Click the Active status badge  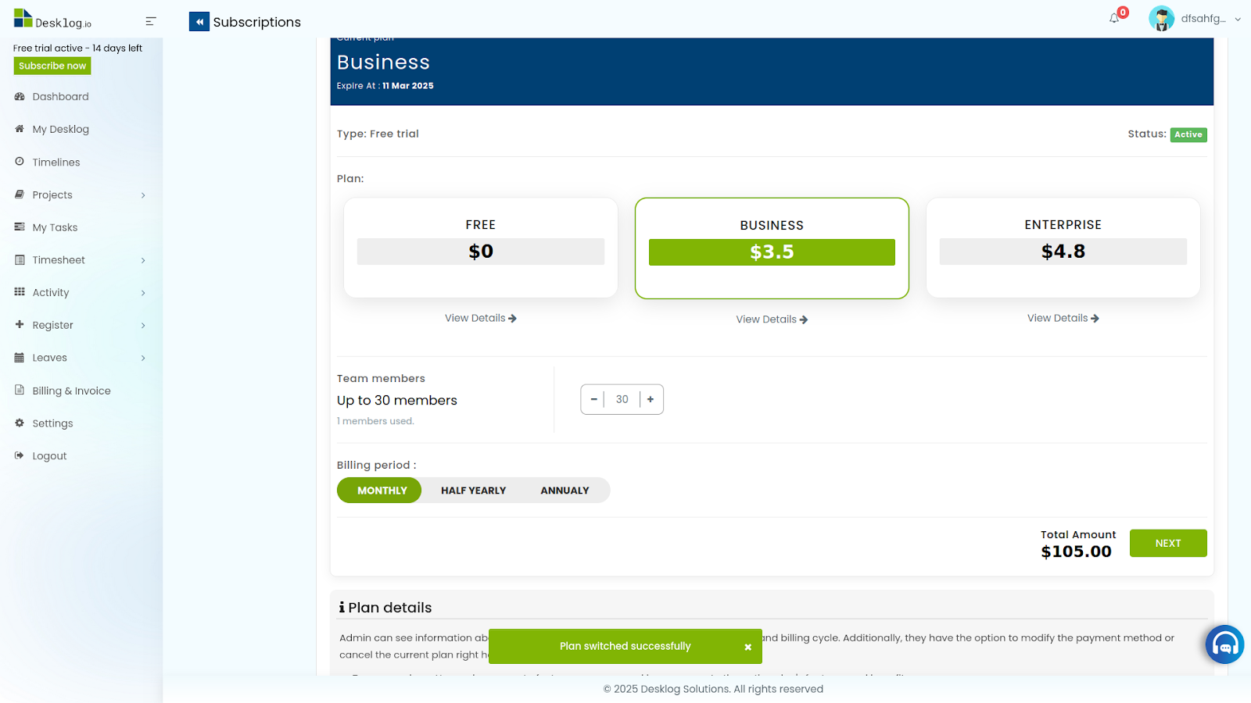click(1188, 134)
